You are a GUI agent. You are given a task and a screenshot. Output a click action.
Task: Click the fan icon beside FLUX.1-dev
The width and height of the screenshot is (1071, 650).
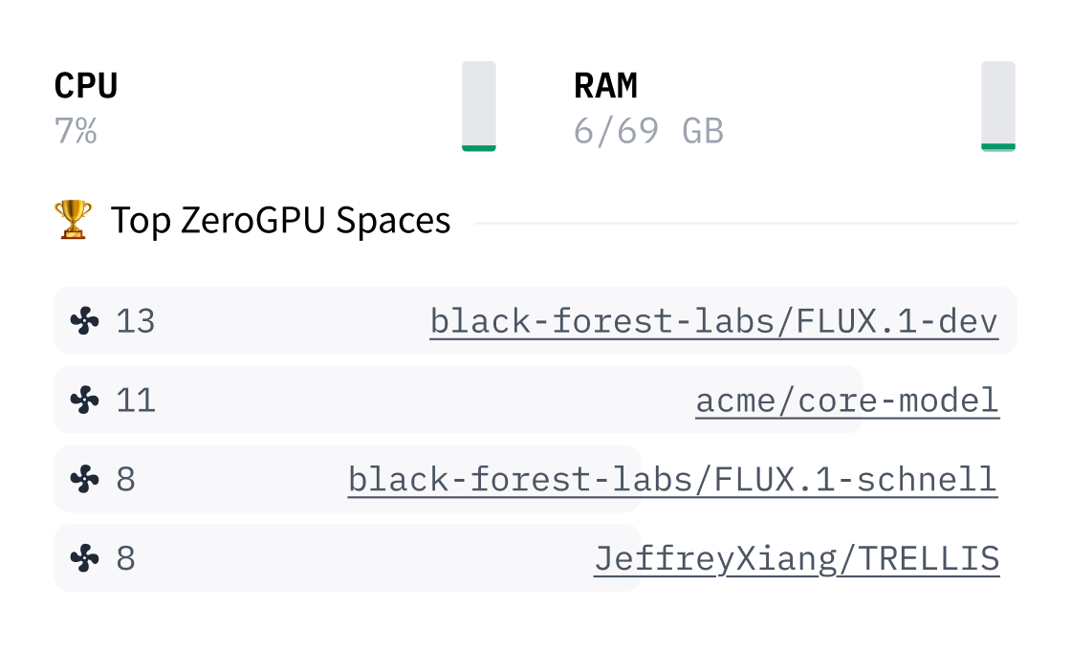(x=86, y=321)
